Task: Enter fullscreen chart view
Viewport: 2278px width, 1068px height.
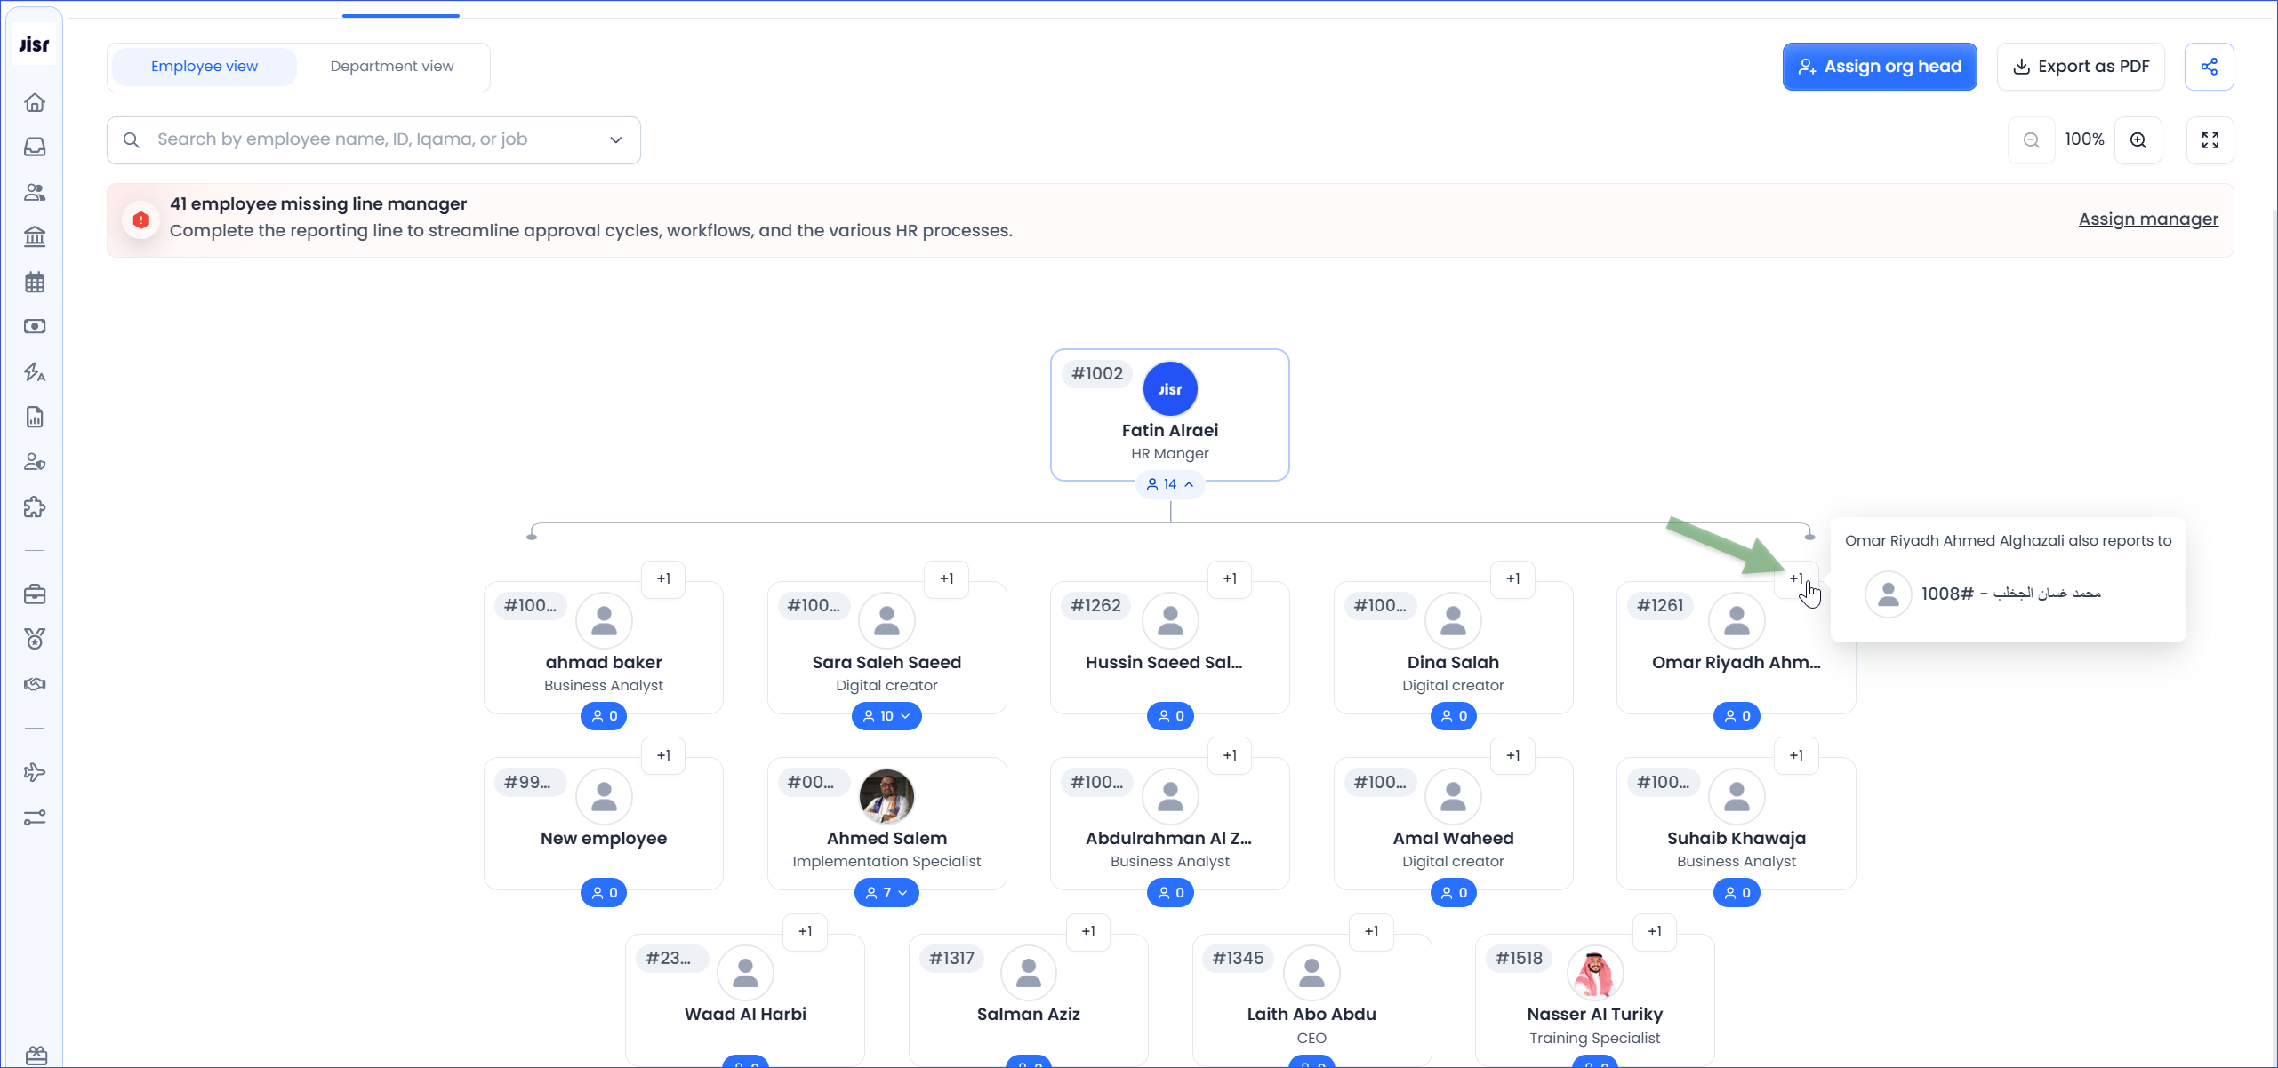Action: coord(2210,140)
